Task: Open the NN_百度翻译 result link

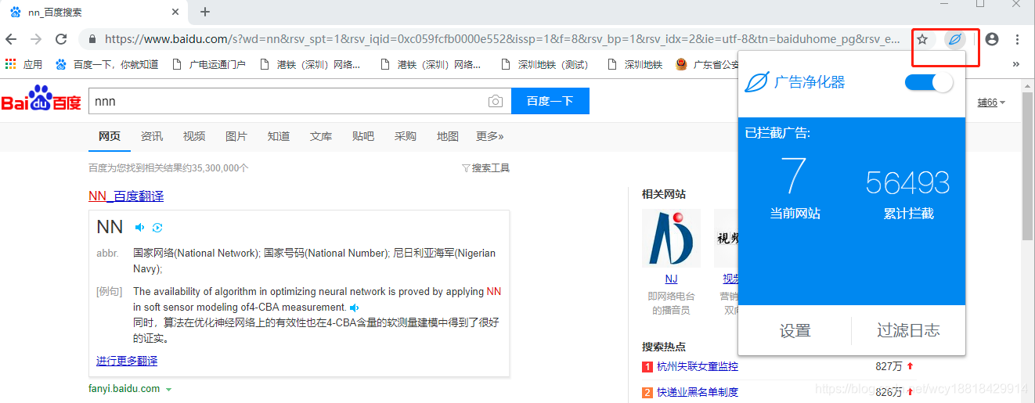Action: coord(126,196)
